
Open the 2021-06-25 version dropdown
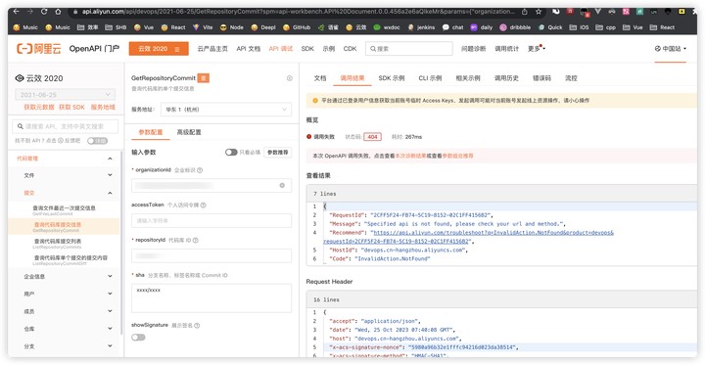[x=66, y=95]
